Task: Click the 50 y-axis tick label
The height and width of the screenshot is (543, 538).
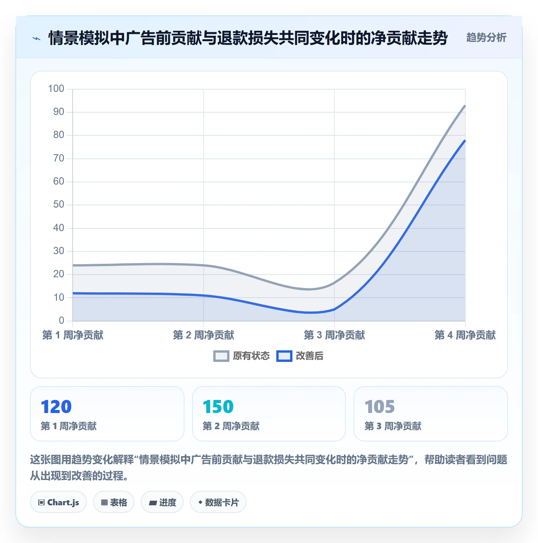Action: 59,205
